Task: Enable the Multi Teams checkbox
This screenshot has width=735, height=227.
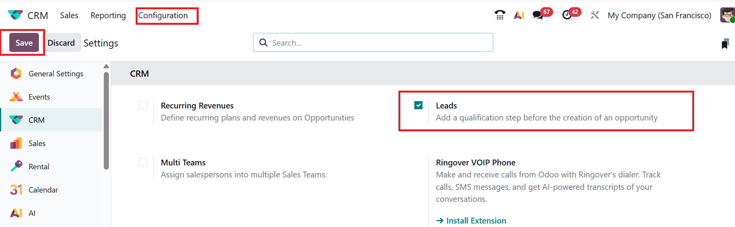Action: point(143,162)
